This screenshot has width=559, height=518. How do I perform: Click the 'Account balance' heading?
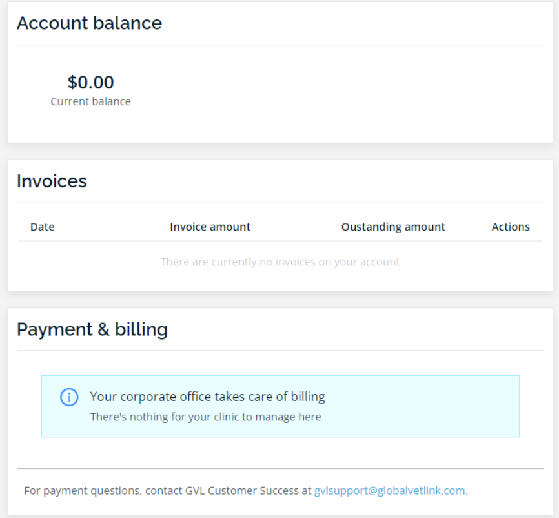(x=90, y=23)
